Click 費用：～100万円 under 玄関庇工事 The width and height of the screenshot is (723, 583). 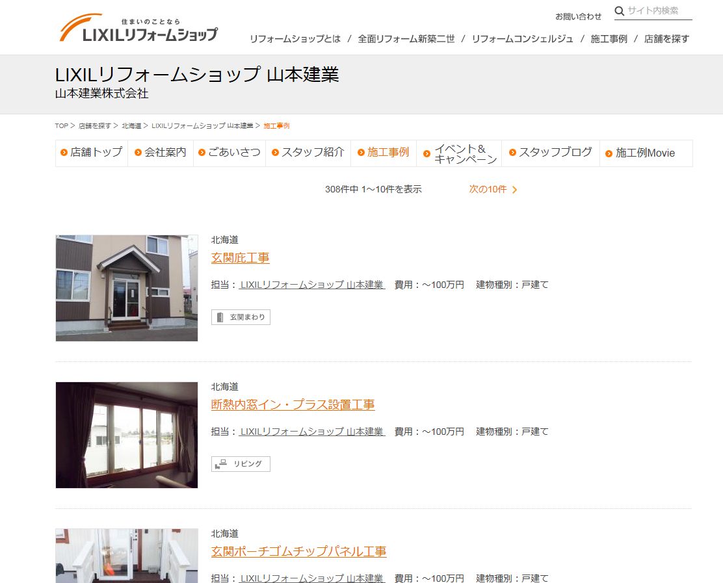429,285
